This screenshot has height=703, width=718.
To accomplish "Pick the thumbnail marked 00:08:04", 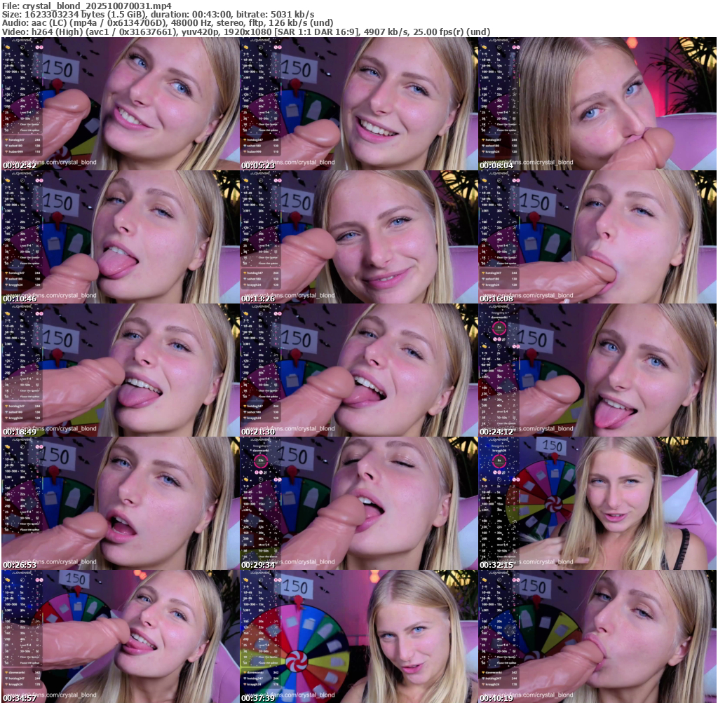I will tap(597, 104).
